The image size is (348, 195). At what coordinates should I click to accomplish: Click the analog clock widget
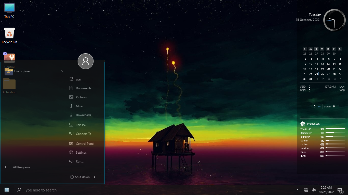334,20
